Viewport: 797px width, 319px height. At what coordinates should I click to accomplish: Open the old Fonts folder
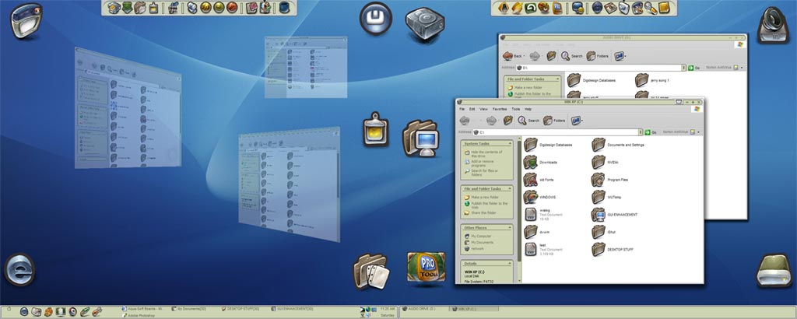(x=539, y=179)
